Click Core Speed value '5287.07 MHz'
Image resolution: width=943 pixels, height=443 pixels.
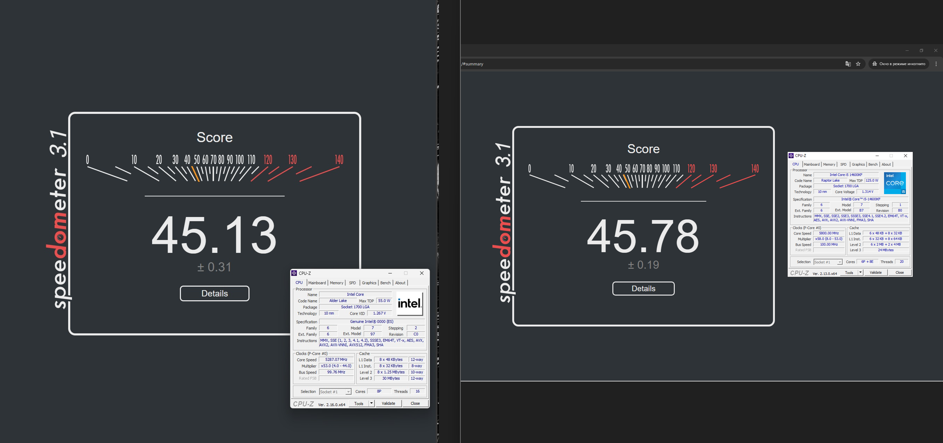[336, 360]
